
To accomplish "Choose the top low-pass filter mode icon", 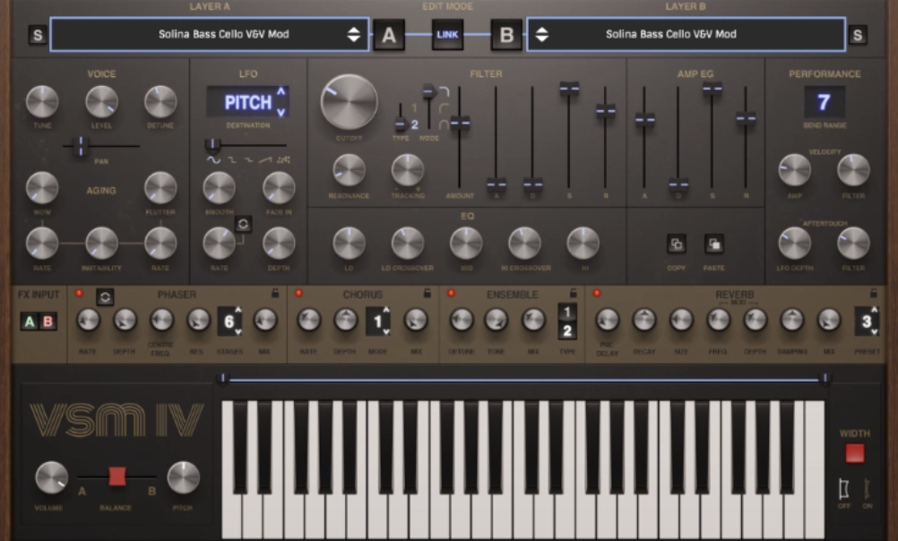I will [x=444, y=91].
